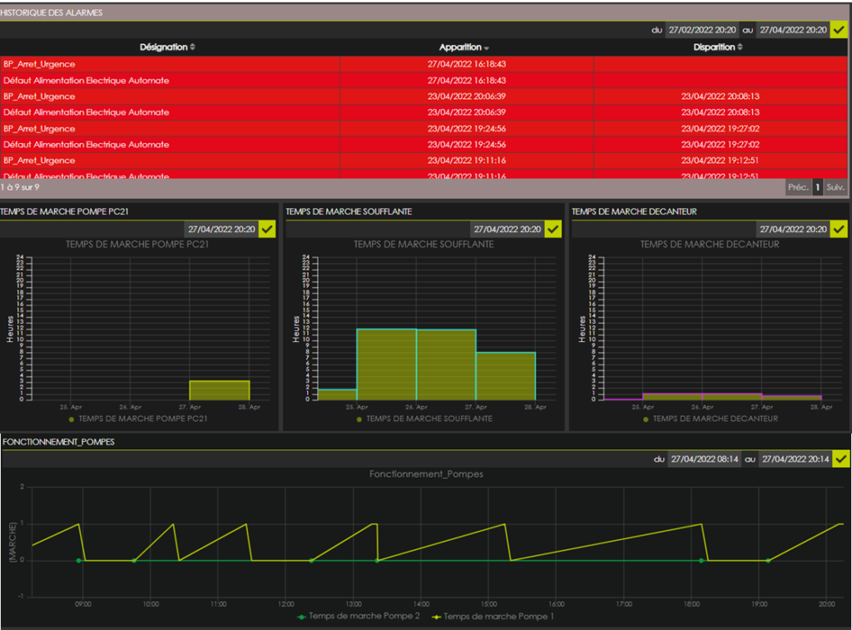The width and height of the screenshot is (852, 630).
Task: Click the Soufflante date confirm checkmark
Action: click(x=553, y=229)
